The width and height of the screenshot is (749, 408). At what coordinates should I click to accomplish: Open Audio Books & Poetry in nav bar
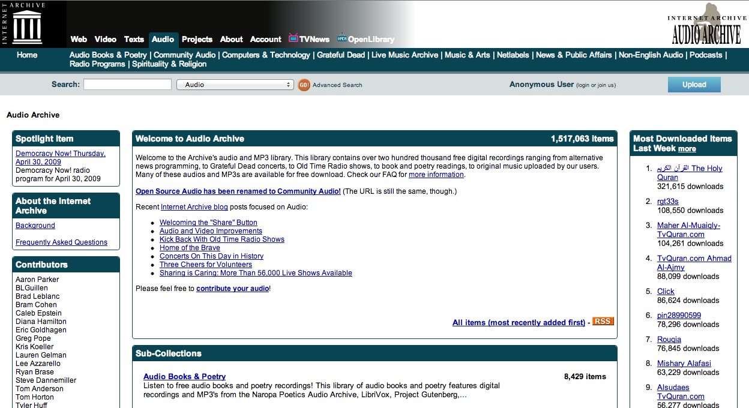pyautogui.click(x=108, y=55)
